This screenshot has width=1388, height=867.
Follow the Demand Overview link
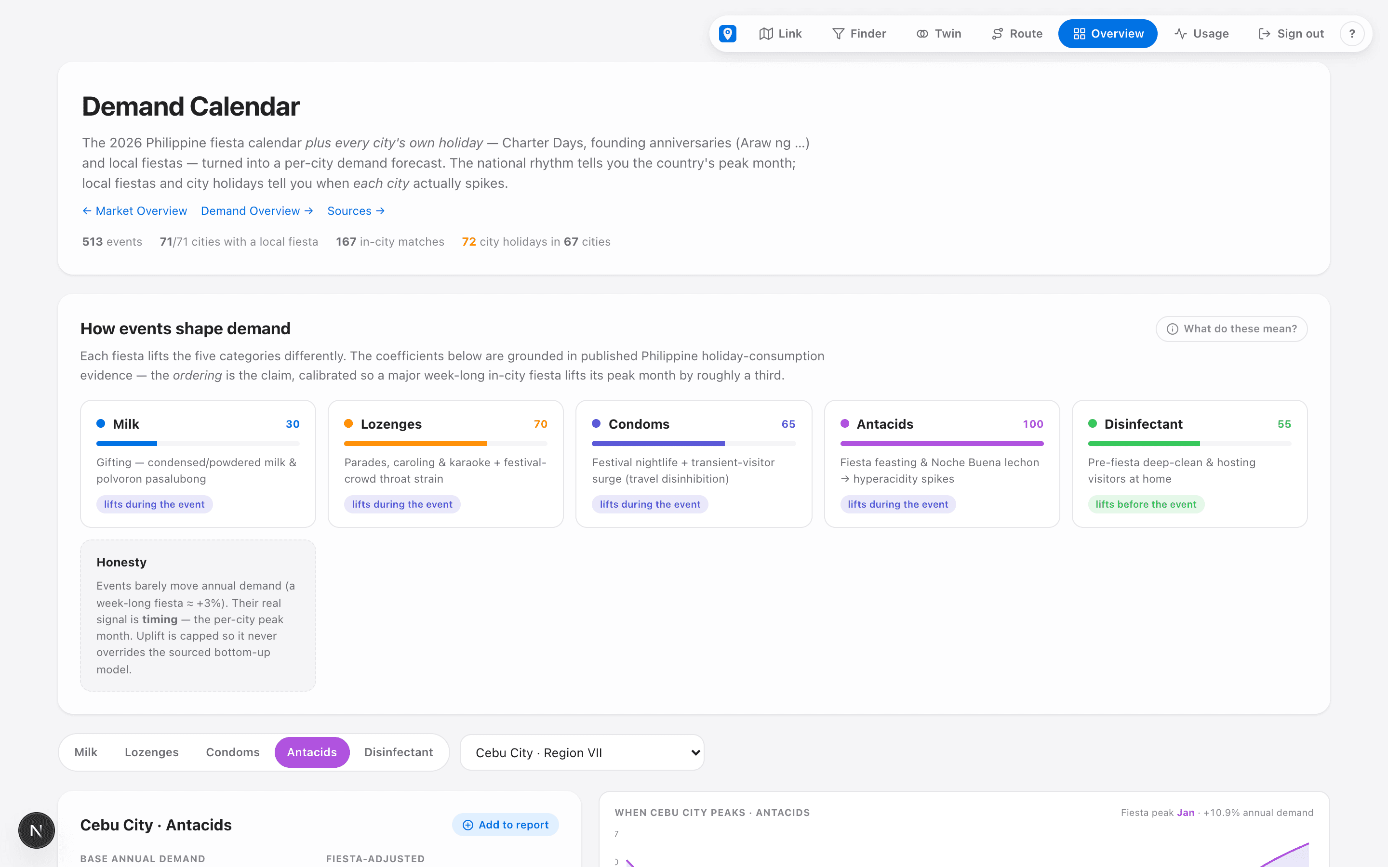point(257,211)
